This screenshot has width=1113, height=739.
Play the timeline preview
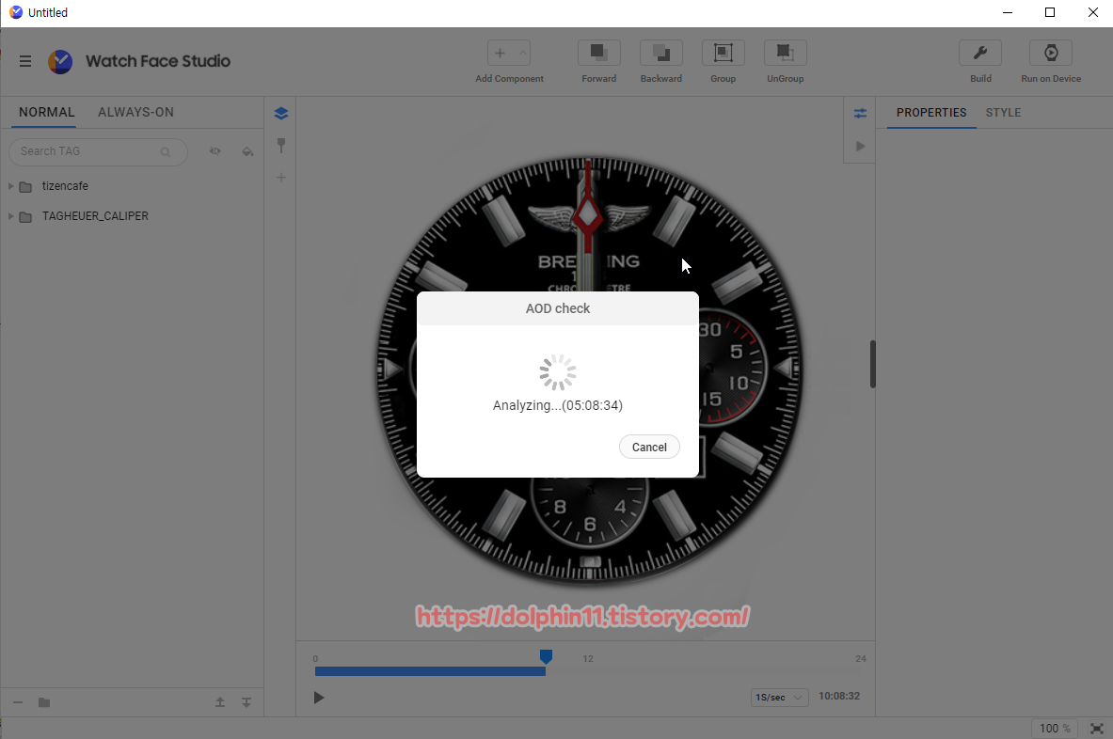coord(319,698)
